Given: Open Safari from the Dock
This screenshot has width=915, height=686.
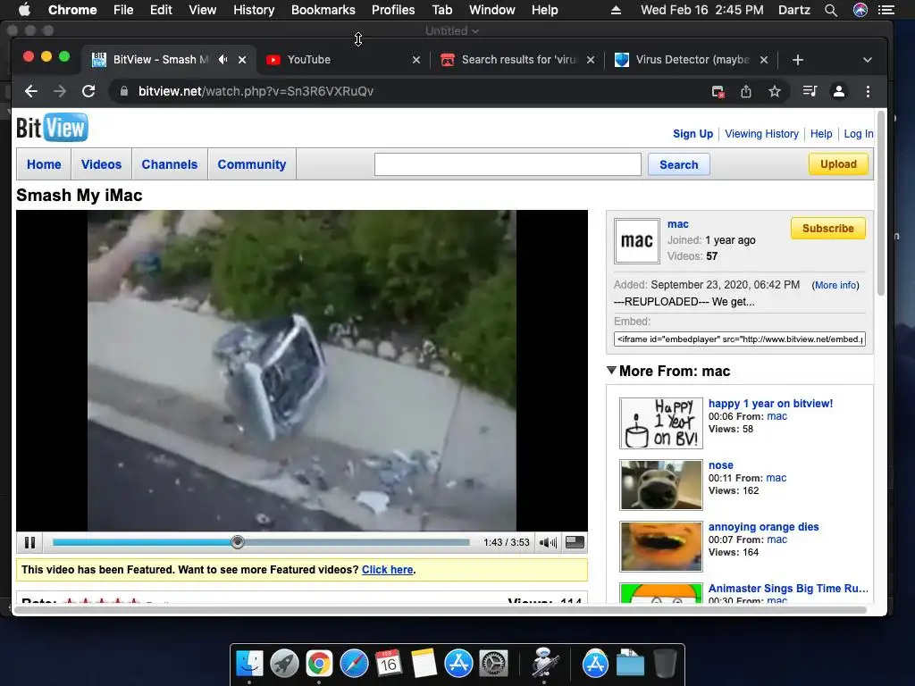Looking at the screenshot, I should [354, 664].
